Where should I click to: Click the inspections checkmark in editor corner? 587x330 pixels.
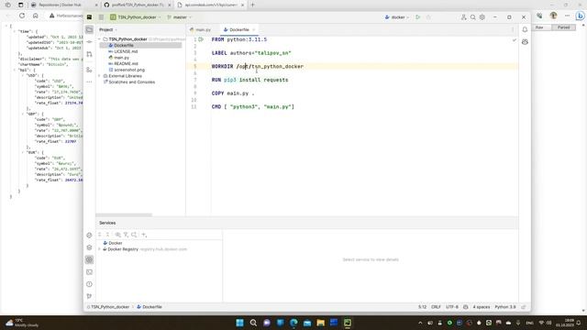coord(514,39)
